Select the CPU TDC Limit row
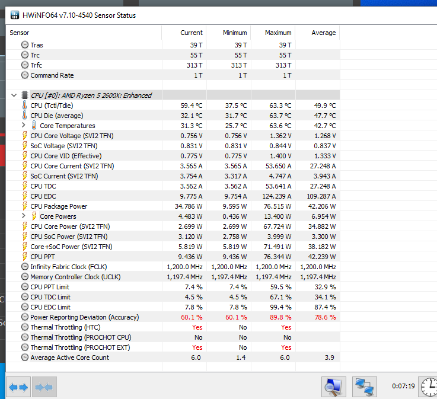This screenshot has height=399, width=437. coord(173,297)
